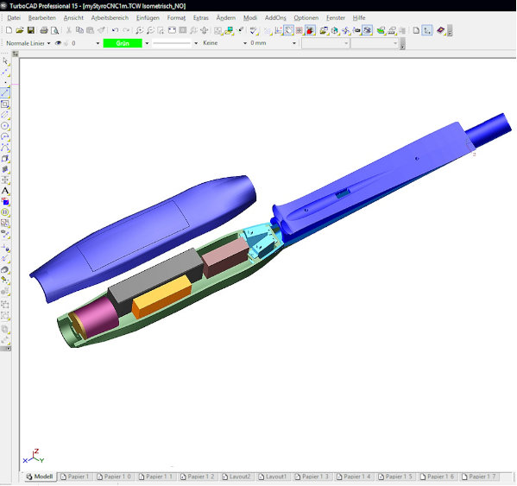Image resolution: width=517 pixels, height=486 pixels.
Task: Click the New document icon
Action: click(9, 30)
